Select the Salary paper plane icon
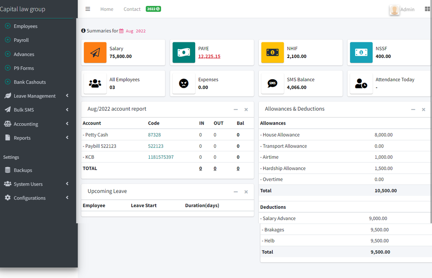The width and height of the screenshot is (432, 278). pyautogui.click(x=95, y=52)
